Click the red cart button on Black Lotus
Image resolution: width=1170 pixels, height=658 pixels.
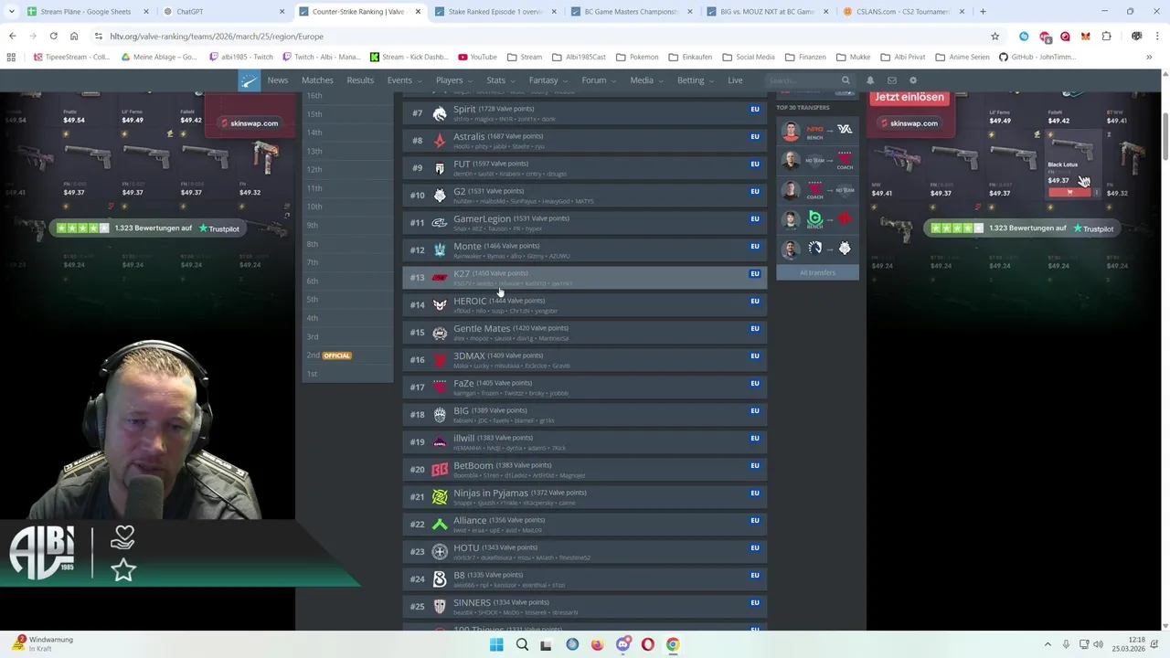[x=1069, y=193]
